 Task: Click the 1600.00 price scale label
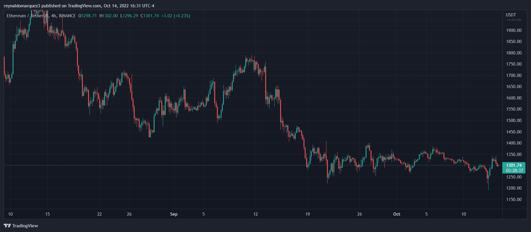pos(514,98)
